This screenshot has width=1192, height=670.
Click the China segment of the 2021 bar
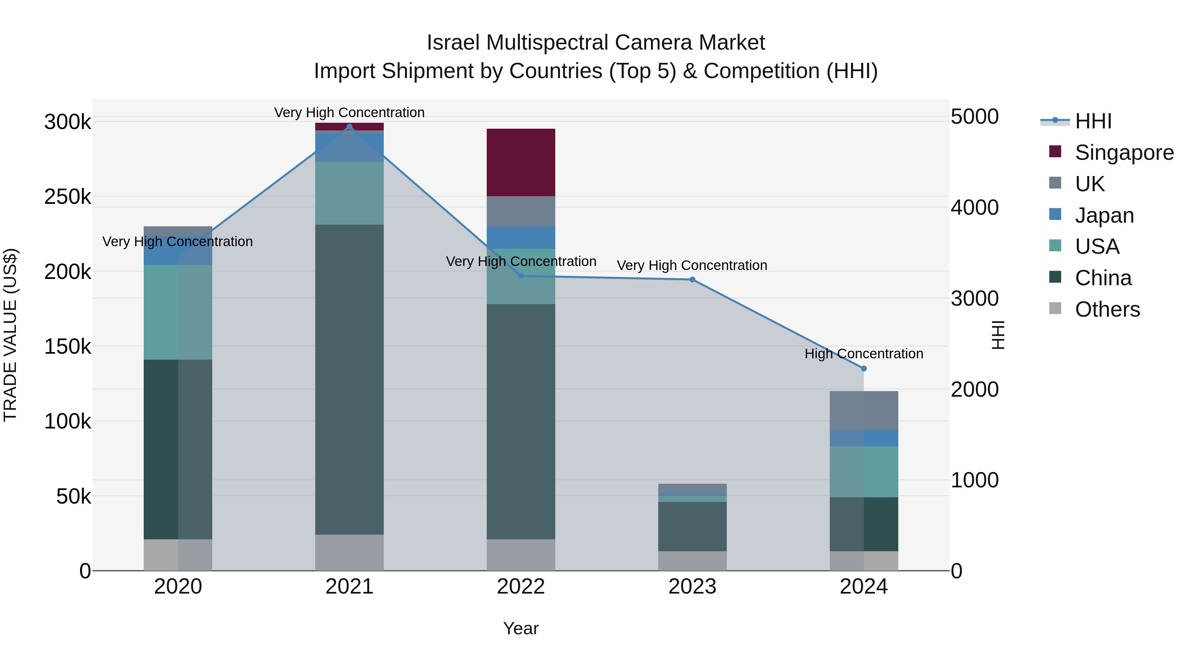coord(349,380)
